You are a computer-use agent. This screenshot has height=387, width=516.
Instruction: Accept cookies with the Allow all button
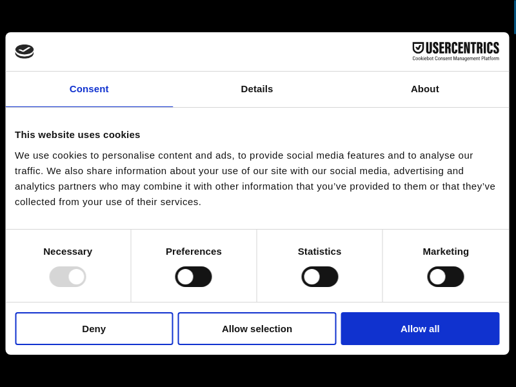(420, 329)
